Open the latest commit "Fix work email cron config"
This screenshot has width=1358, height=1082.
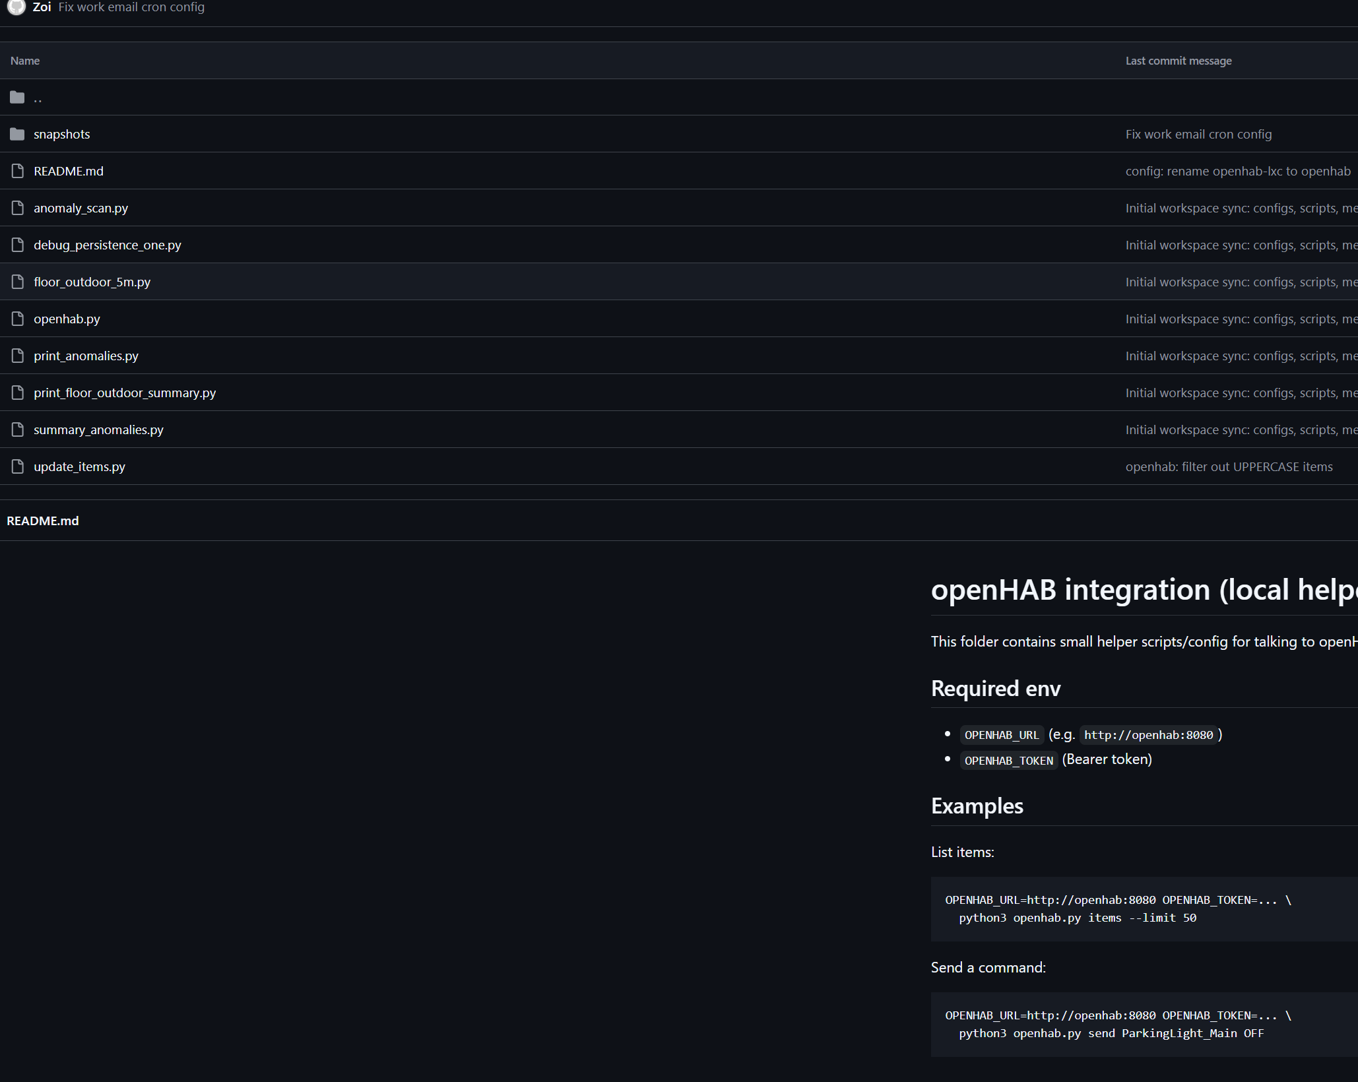[131, 7]
